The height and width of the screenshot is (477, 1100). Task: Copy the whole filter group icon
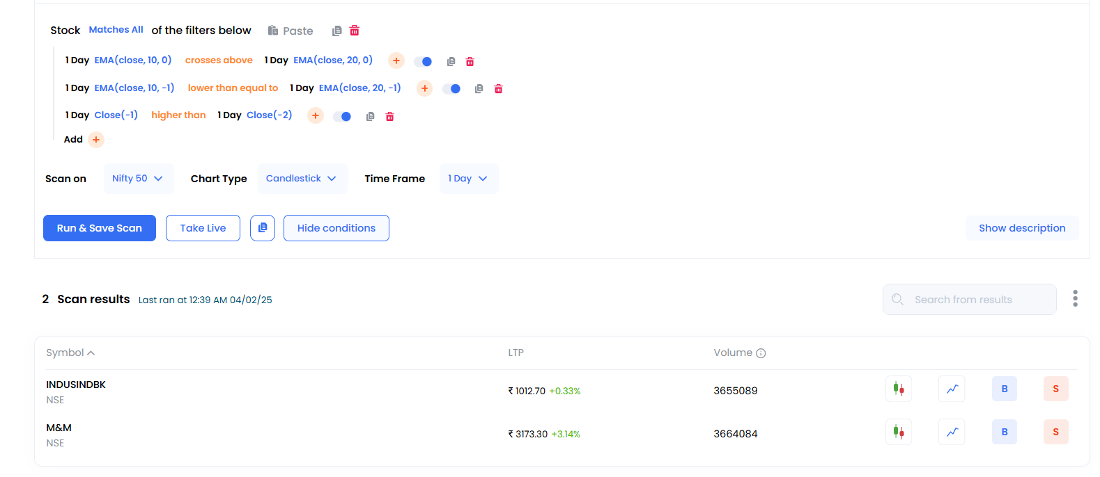[337, 31]
